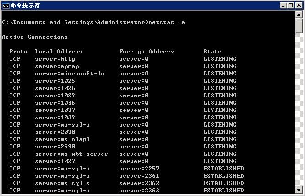Close the command prompt window
The image size is (305, 196).
point(299,5)
